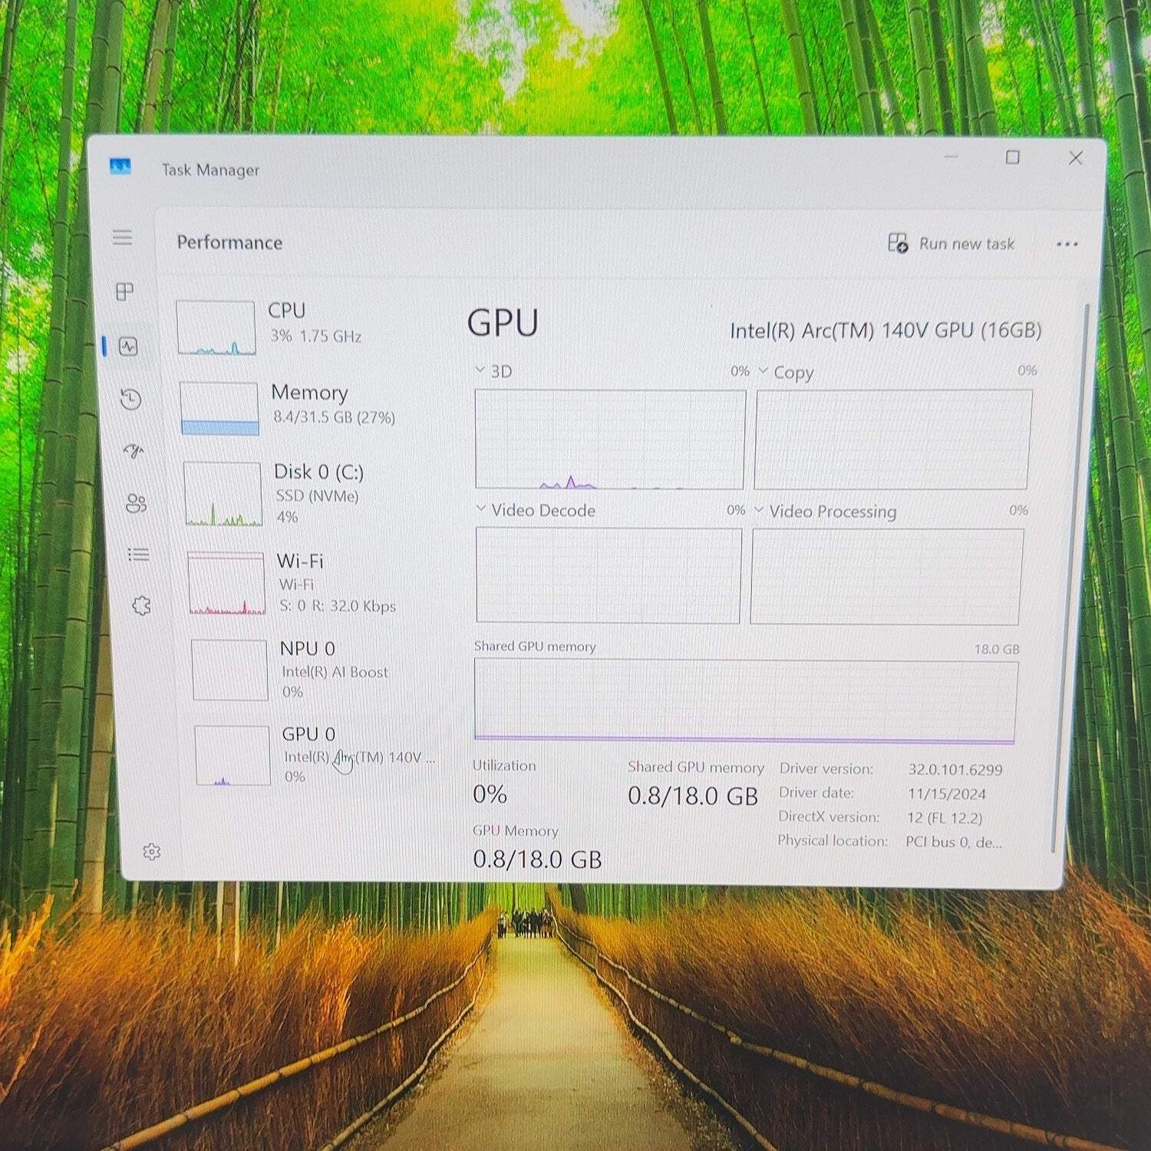Open the App history page icon
1151x1151 pixels.
click(130, 399)
